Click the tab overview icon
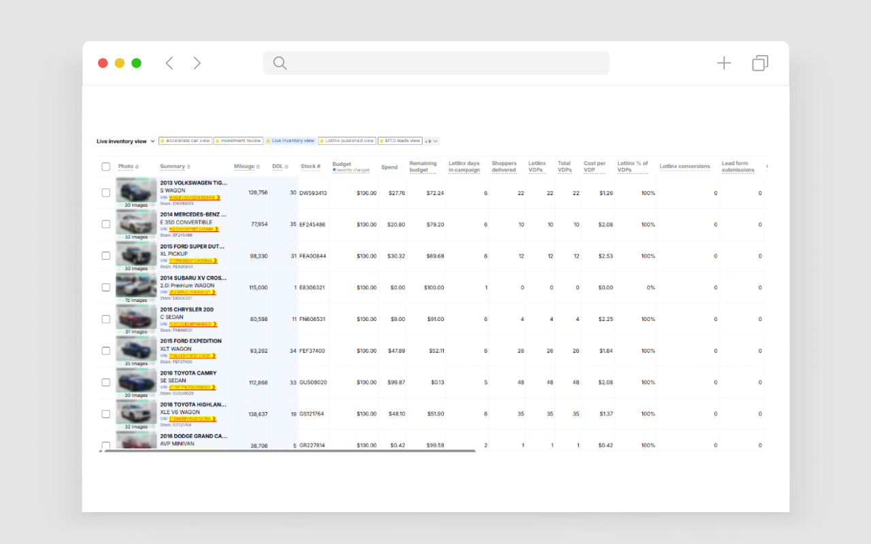This screenshot has height=544, width=871. [759, 63]
